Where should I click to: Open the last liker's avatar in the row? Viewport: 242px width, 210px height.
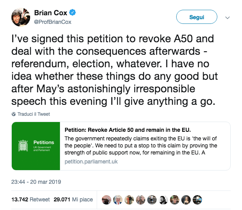click(198, 199)
